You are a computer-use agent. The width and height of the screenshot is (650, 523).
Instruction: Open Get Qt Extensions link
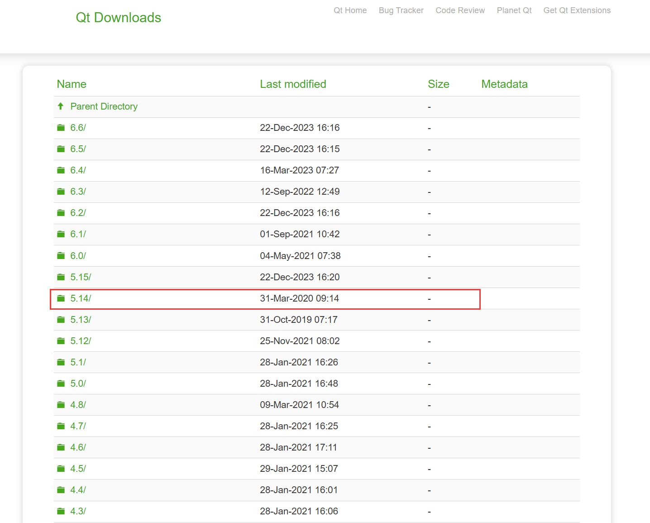(577, 10)
